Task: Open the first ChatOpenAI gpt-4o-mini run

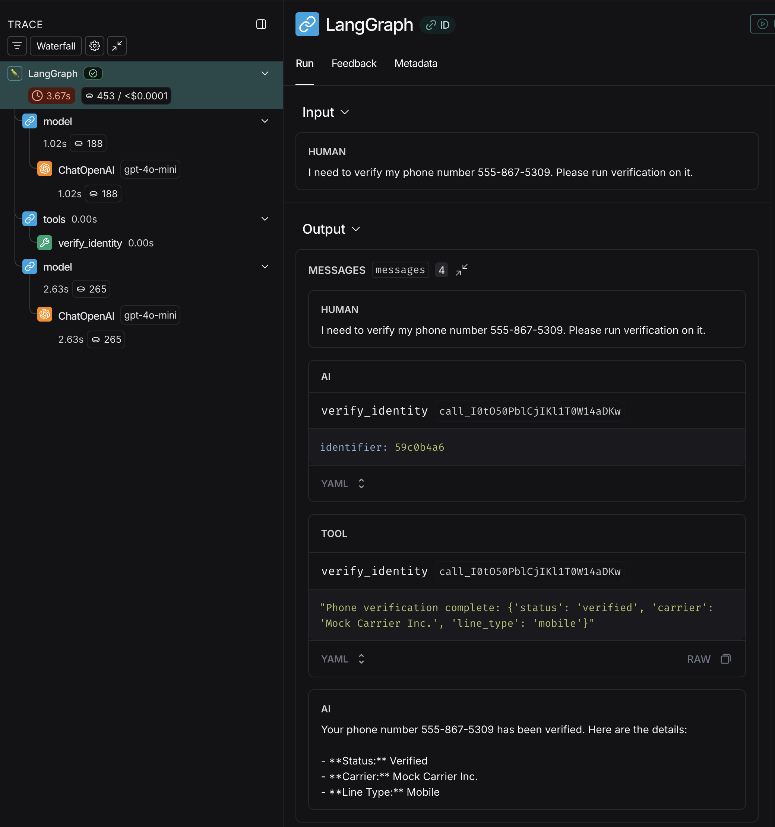Action: point(86,170)
